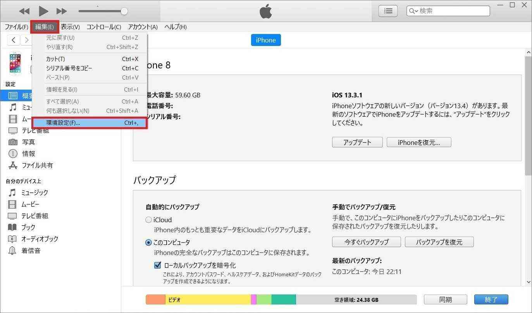Image resolution: width=532 pixels, height=313 pixels.
Task: Start playback with the play button
Action: [x=43, y=11]
